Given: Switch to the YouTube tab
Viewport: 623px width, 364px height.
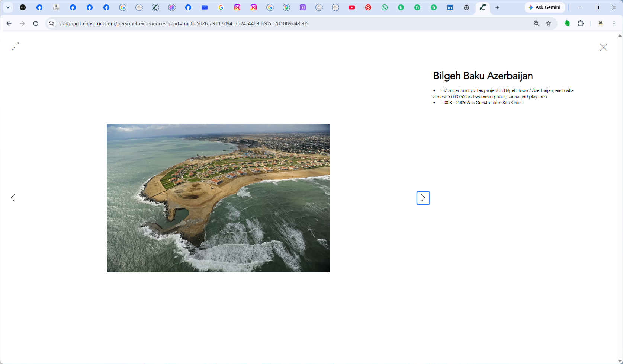Looking at the screenshot, I should coord(352,7).
